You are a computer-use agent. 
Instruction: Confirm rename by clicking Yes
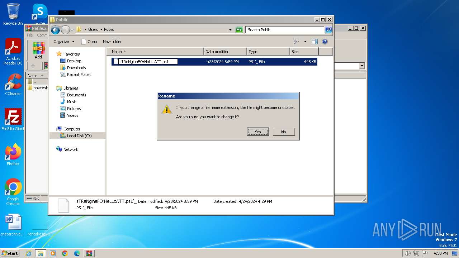coord(258,132)
